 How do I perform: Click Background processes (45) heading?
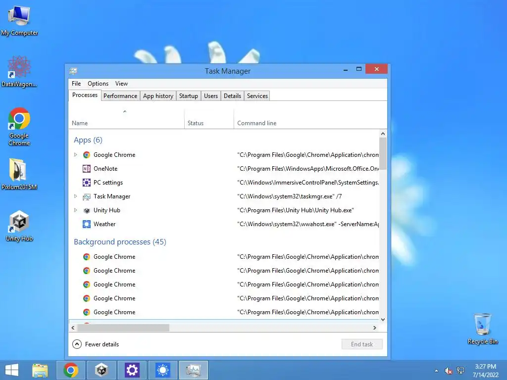[x=120, y=241]
